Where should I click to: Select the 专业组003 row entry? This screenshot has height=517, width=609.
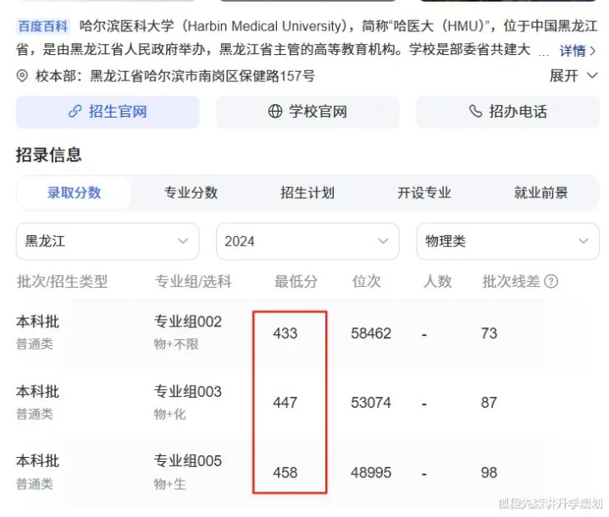[188, 392]
